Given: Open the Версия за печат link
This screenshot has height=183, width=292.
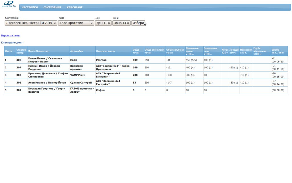Looking at the screenshot, I should (11, 36).
